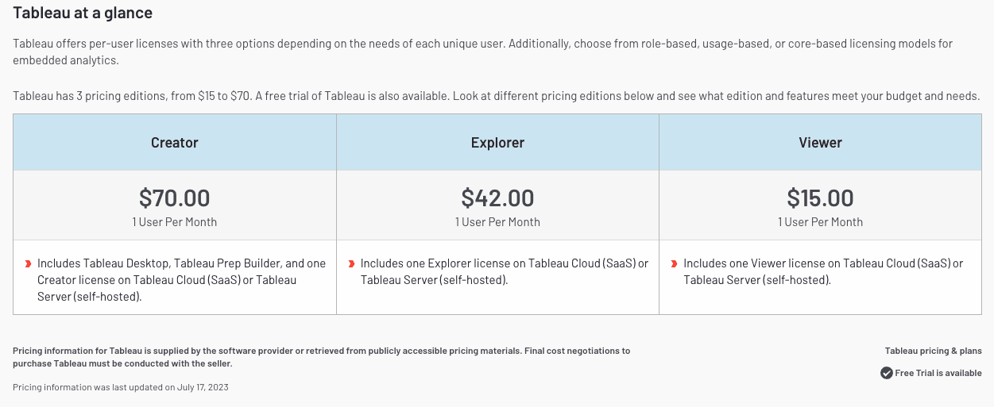Click the $15.00 Viewer price
The image size is (994, 407).
click(820, 198)
